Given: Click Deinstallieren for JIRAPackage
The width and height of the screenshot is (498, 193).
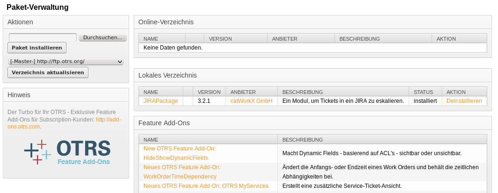Looking at the screenshot, I should [464, 100].
